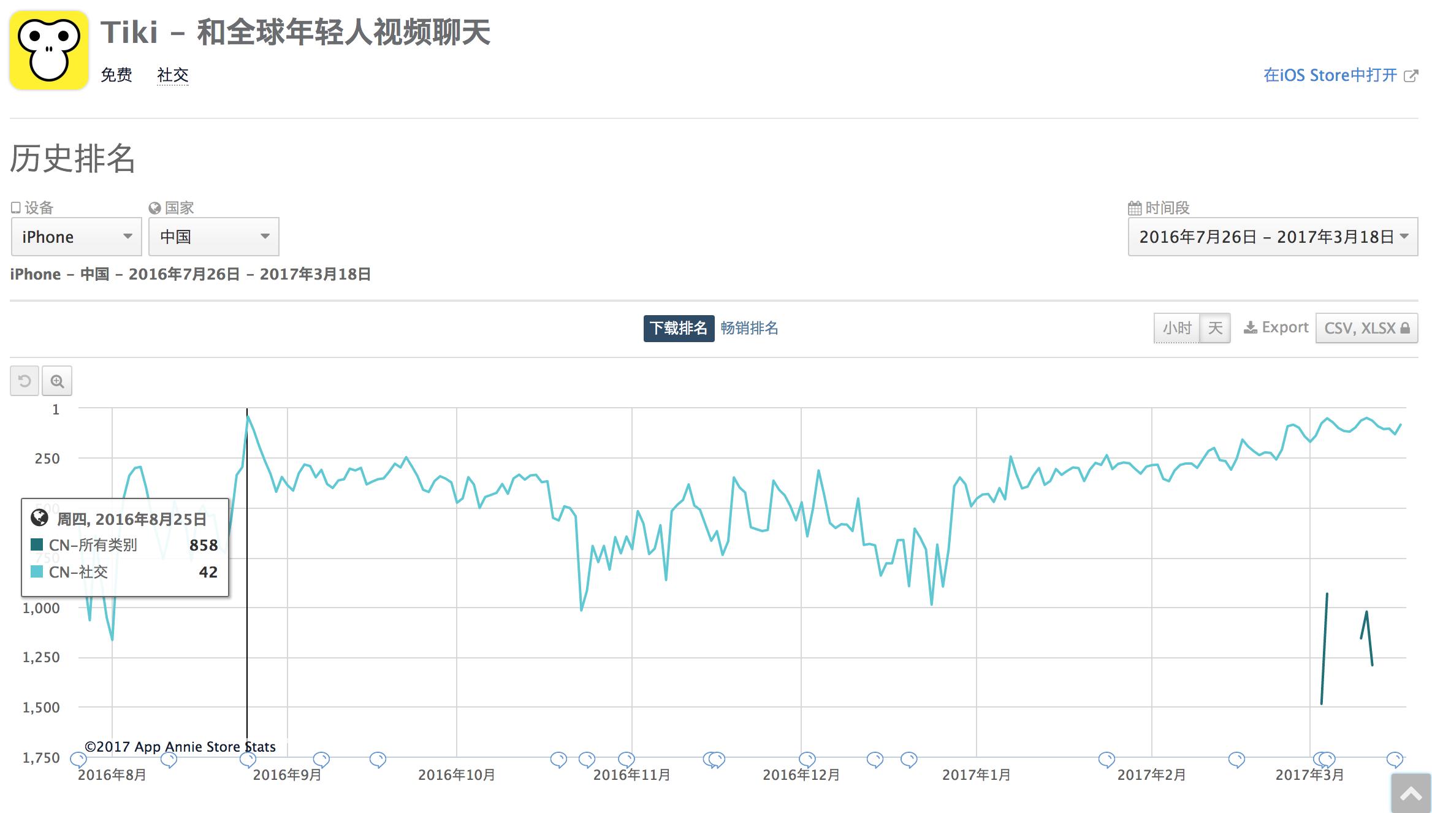This screenshot has width=1432, height=813.
Task: Click event bubble marker under 2016年12月
Action: 807,759
